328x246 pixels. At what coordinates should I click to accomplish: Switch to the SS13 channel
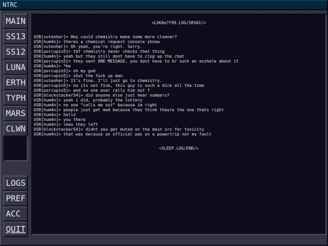[x=15, y=36]
